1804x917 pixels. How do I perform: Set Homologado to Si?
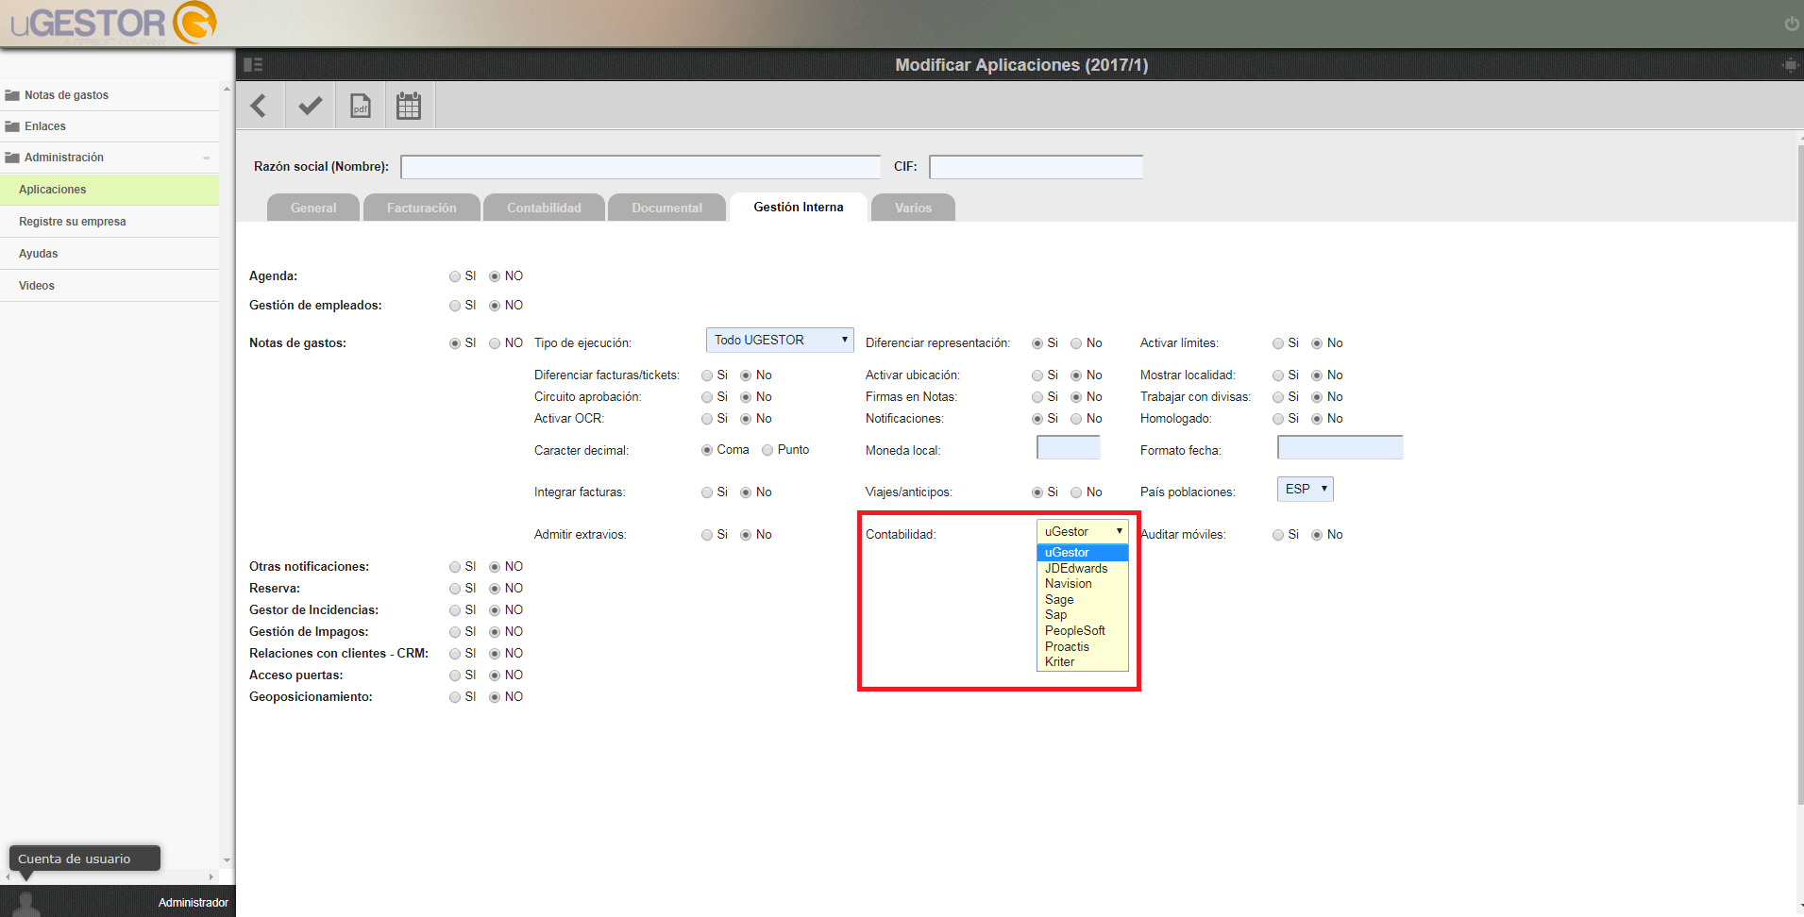point(1278,419)
